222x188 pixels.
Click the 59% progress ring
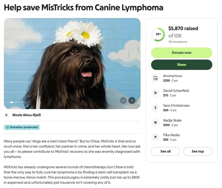158,34
